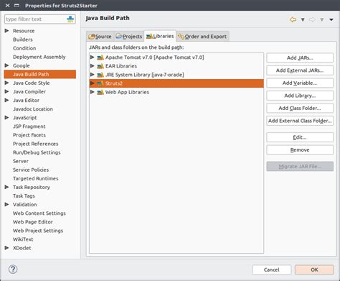Click the clear filter icon in search box
This screenshot has width=340, height=281.
pyautogui.click(x=70, y=19)
